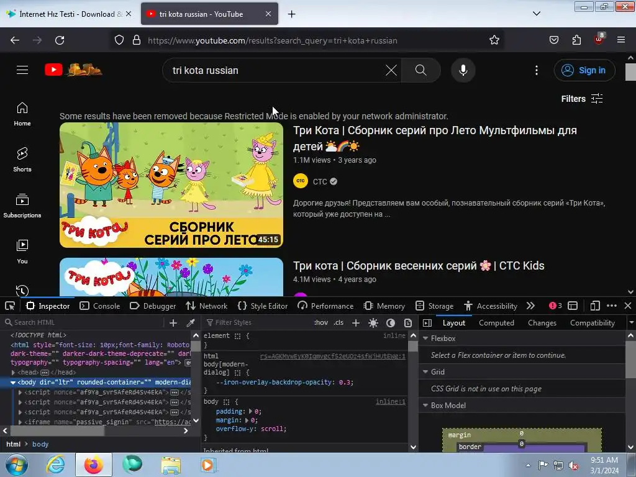This screenshot has width=636, height=477.
Task: Click the YouTube logo
Action: [x=73, y=70]
